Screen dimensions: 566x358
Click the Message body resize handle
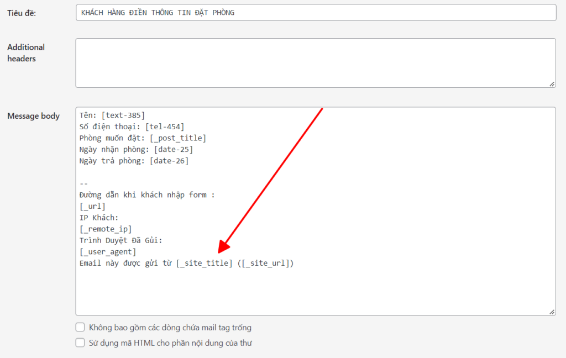[552, 312]
